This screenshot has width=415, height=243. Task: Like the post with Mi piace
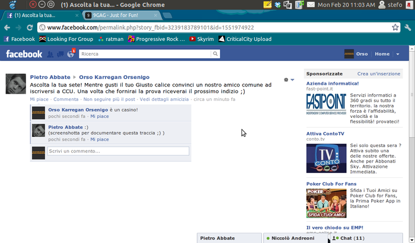(39, 99)
